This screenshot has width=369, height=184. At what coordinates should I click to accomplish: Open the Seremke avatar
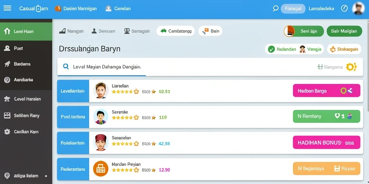101,117
